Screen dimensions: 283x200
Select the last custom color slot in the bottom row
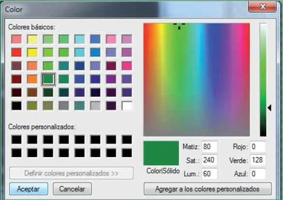(x=127, y=153)
